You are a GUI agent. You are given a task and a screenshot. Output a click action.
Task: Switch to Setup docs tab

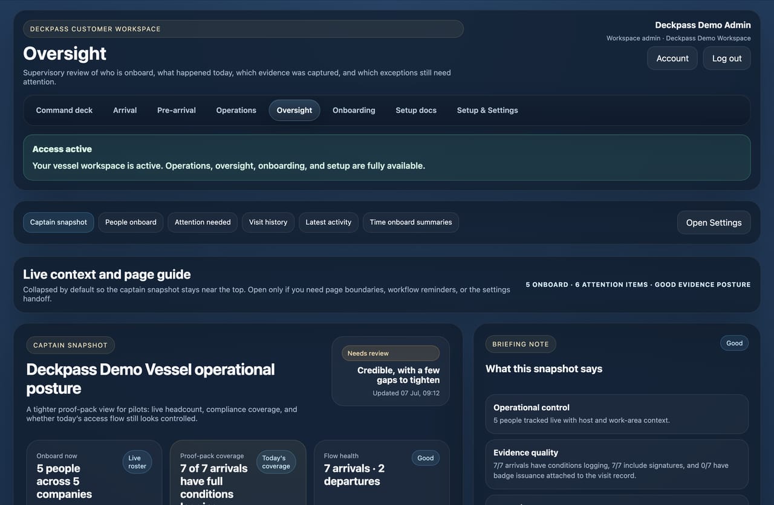point(416,110)
